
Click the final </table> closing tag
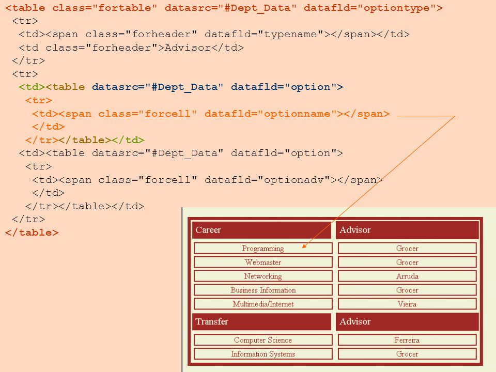(x=32, y=233)
